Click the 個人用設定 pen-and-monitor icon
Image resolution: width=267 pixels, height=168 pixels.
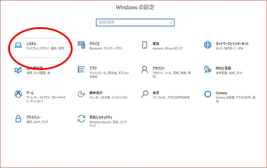(18, 70)
